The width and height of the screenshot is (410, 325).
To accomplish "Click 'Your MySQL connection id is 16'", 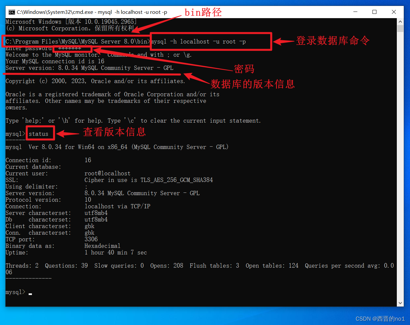I will 55,61.
